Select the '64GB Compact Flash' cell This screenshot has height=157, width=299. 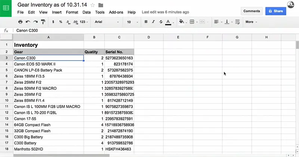pyautogui.click(x=49, y=125)
